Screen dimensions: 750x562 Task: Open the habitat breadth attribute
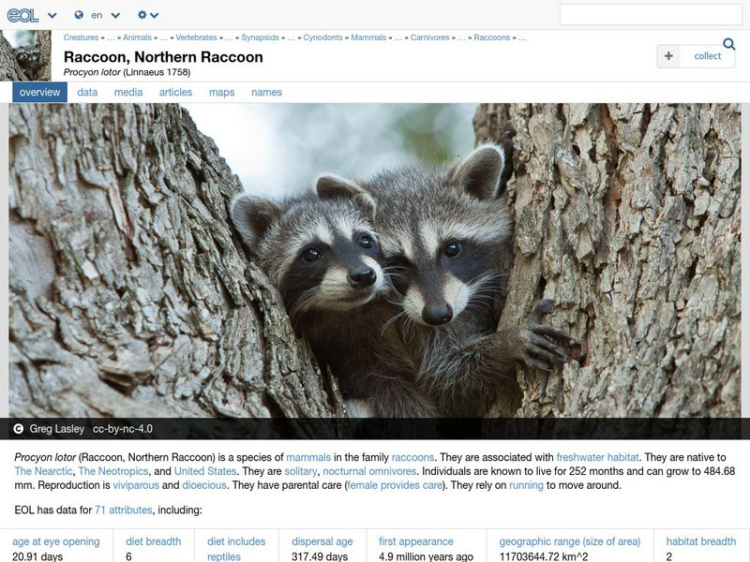point(701,541)
